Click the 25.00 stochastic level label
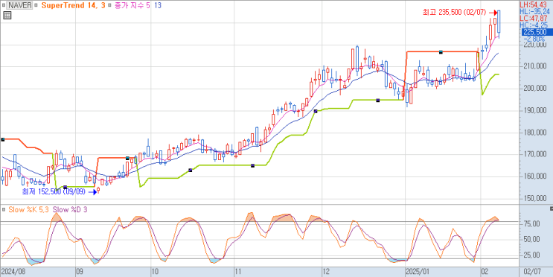 (x=532, y=255)
